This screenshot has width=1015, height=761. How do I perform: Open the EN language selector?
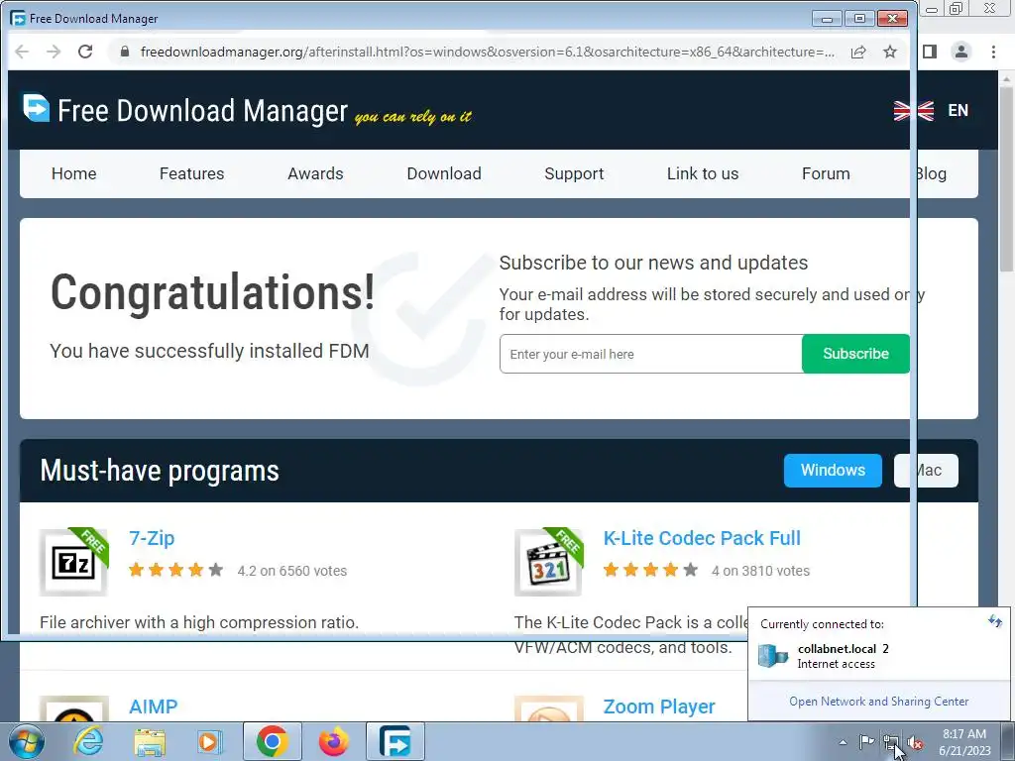(959, 111)
